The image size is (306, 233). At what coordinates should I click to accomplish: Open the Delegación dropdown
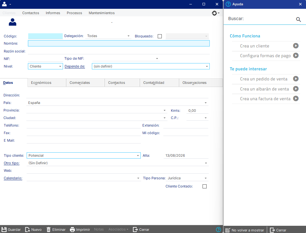pos(129,36)
